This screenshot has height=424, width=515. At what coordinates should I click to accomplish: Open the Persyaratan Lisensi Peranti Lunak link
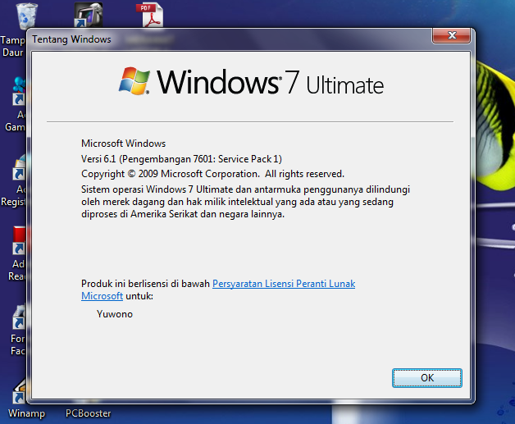(x=284, y=284)
